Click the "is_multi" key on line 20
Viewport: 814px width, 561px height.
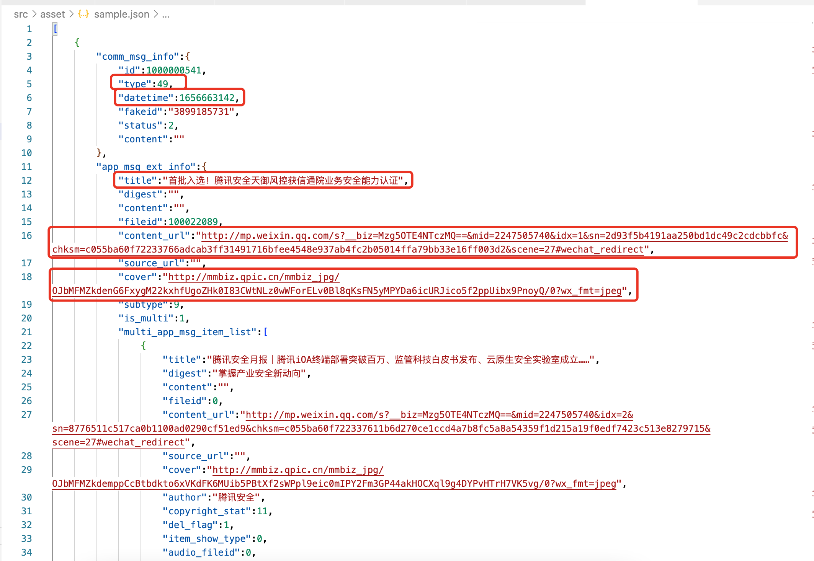pyautogui.click(x=147, y=318)
